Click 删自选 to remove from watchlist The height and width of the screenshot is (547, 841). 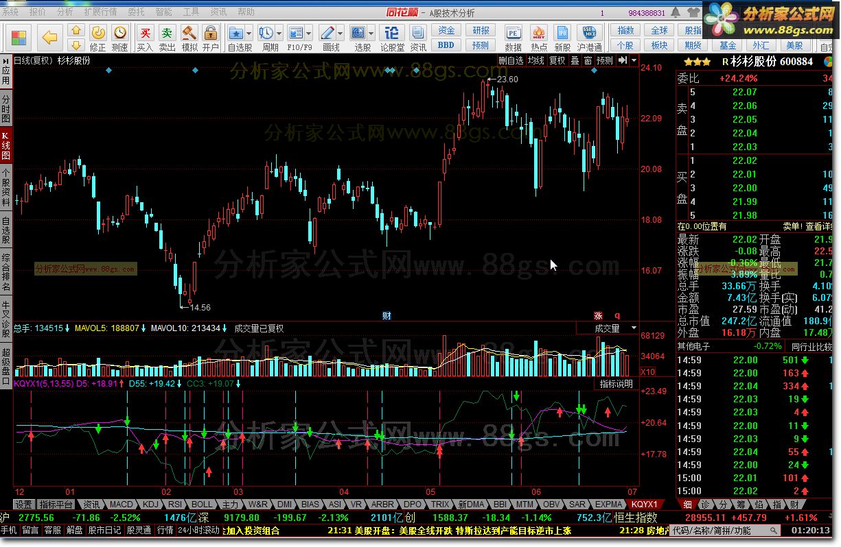511,60
